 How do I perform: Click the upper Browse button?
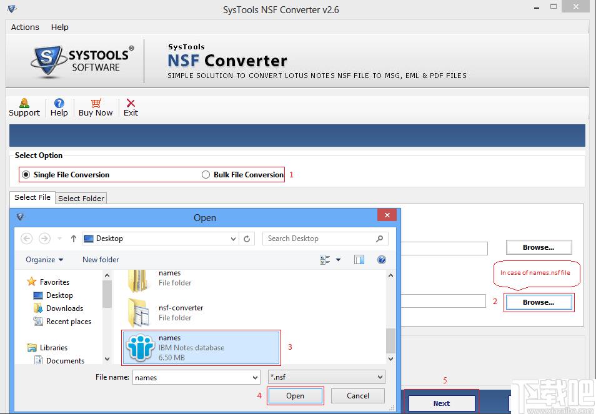(539, 247)
